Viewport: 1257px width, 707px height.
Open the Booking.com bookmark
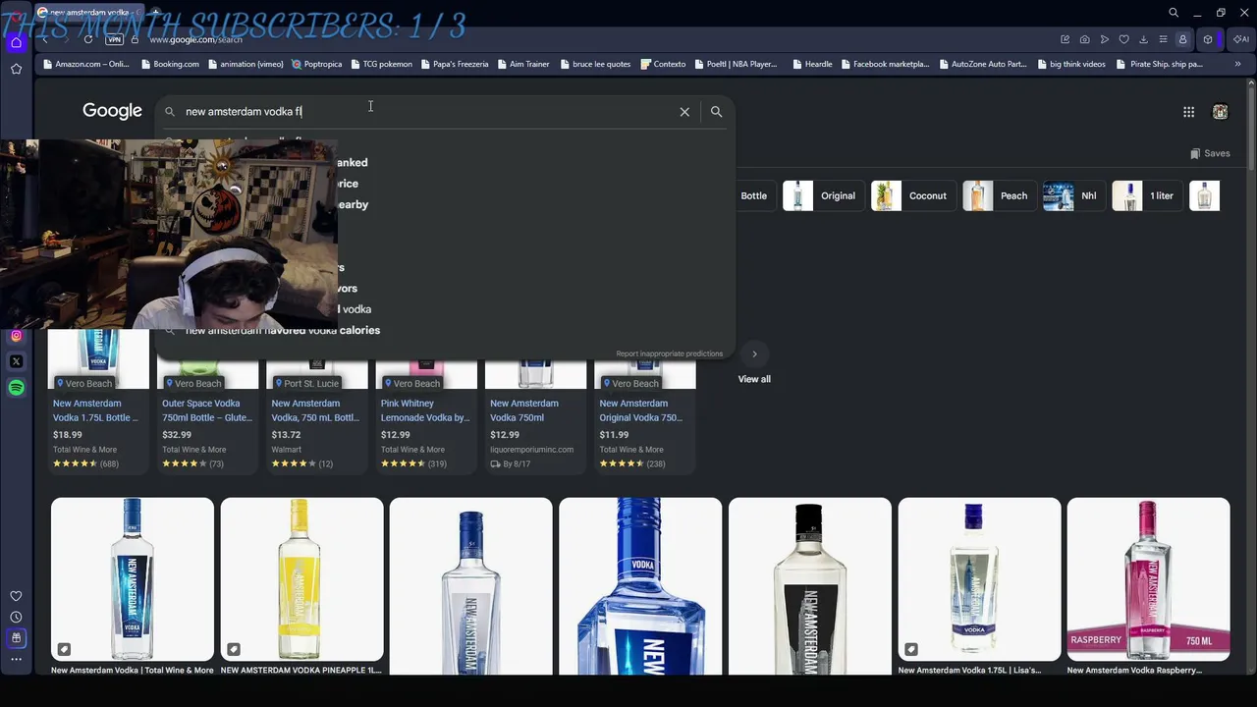pyautogui.click(x=170, y=64)
